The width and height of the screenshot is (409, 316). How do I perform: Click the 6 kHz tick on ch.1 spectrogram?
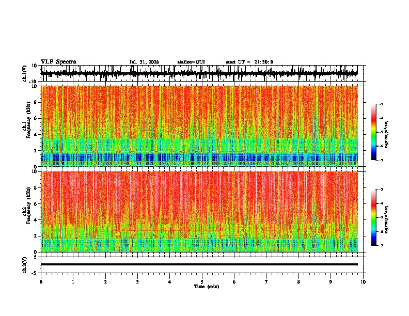pos(36,119)
